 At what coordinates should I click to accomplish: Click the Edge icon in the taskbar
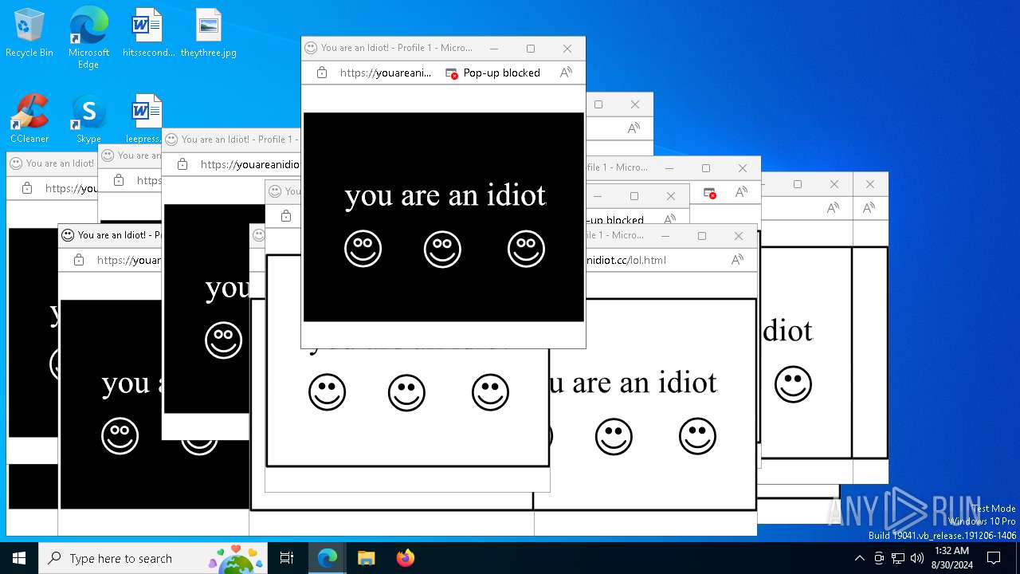pyautogui.click(x=328, y=558)
